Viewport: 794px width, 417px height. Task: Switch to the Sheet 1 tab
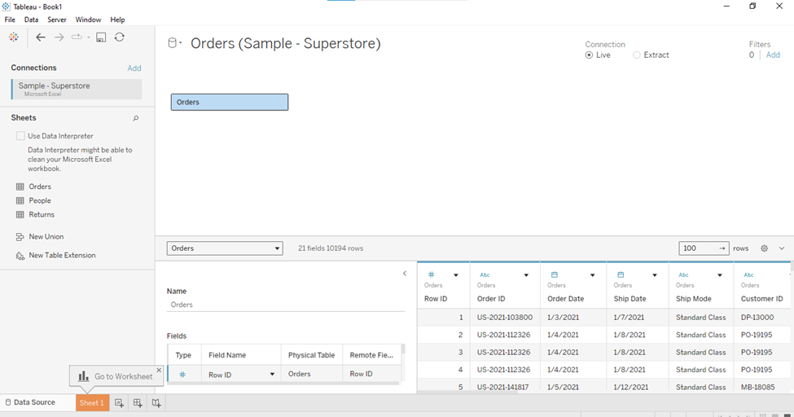click(92, 403)
